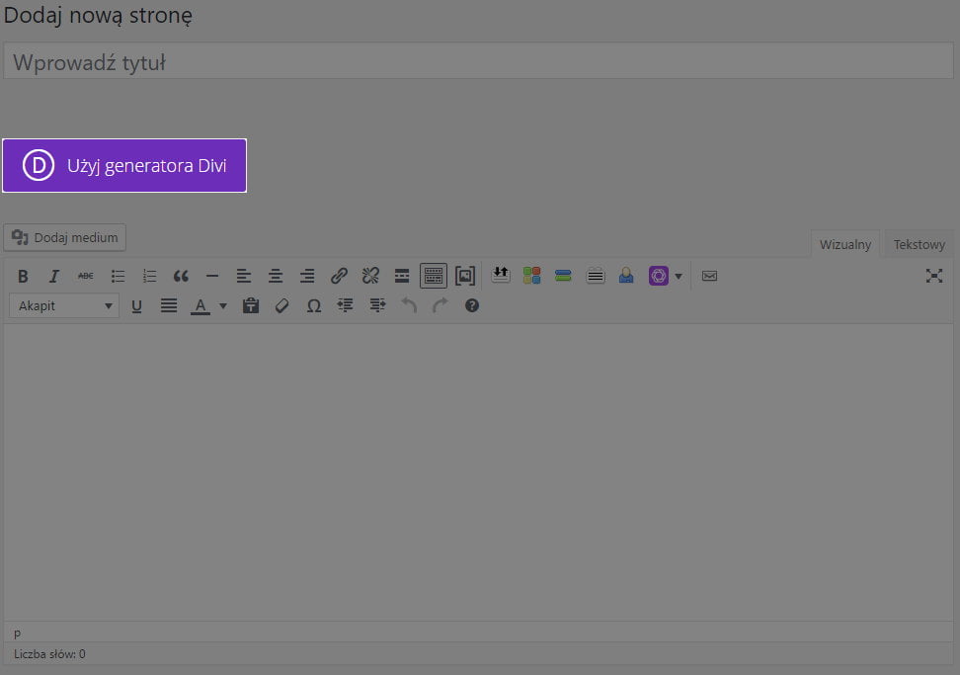Screen dimensions: 960x675
Task: Apply italic formatting
Action: point(54,277)
